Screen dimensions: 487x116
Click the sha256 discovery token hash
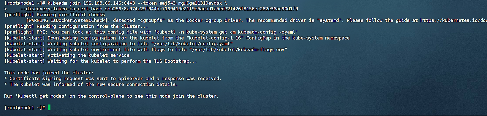[201, 9]
